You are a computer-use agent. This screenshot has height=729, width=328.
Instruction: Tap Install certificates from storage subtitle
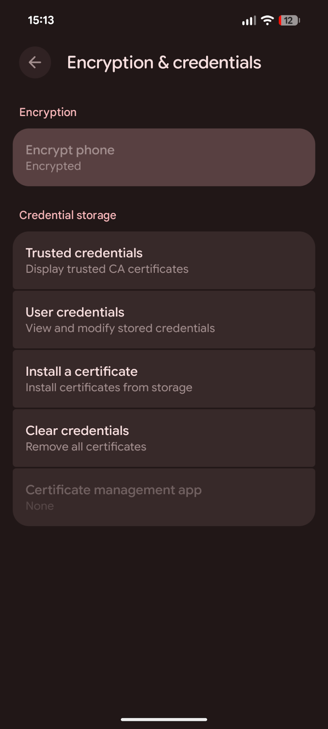(x=109, y=388)
